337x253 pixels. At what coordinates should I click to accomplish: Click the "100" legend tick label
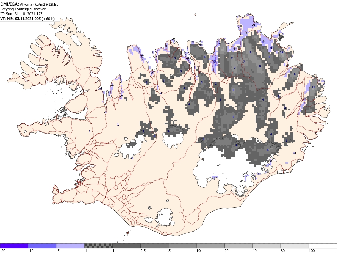[312, 251]
